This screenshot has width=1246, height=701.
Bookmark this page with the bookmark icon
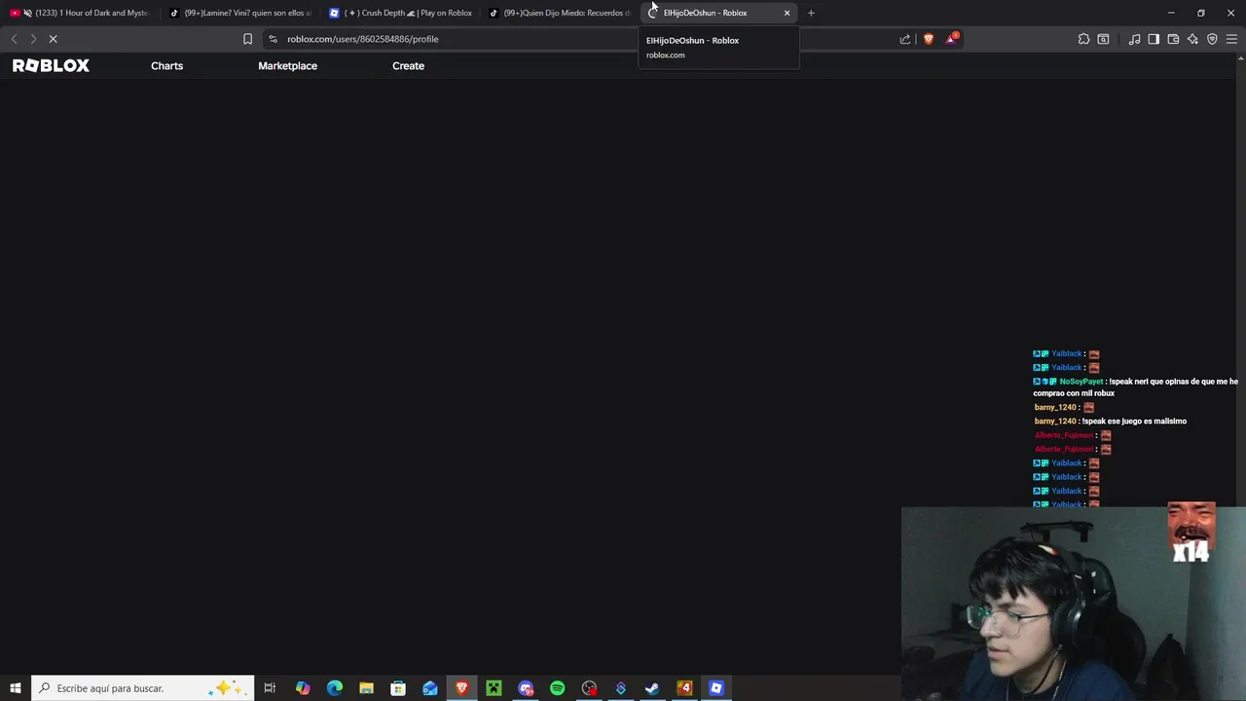(247, 39)
